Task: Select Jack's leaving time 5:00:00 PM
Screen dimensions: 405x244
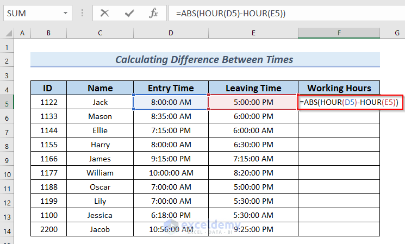Action: click(x=253, y=102)
